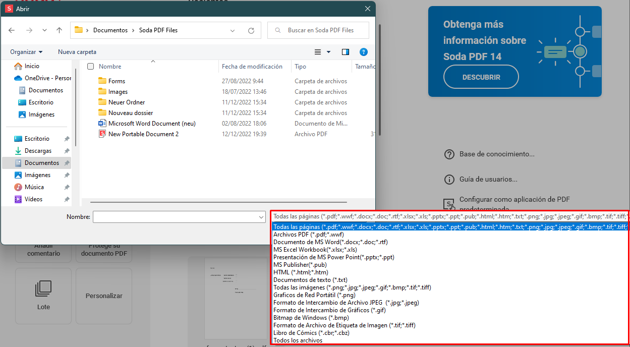The image size is (630, 347).
Task: Select pinned Escritorio quick access
Action: (37, 139)
